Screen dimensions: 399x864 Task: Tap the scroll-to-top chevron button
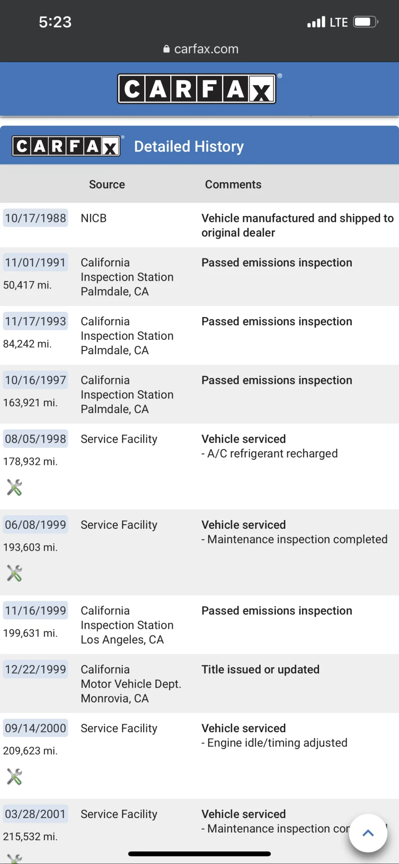(x=368, y=833)
